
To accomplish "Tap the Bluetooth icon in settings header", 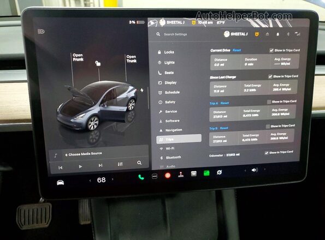I will [288, 34].
